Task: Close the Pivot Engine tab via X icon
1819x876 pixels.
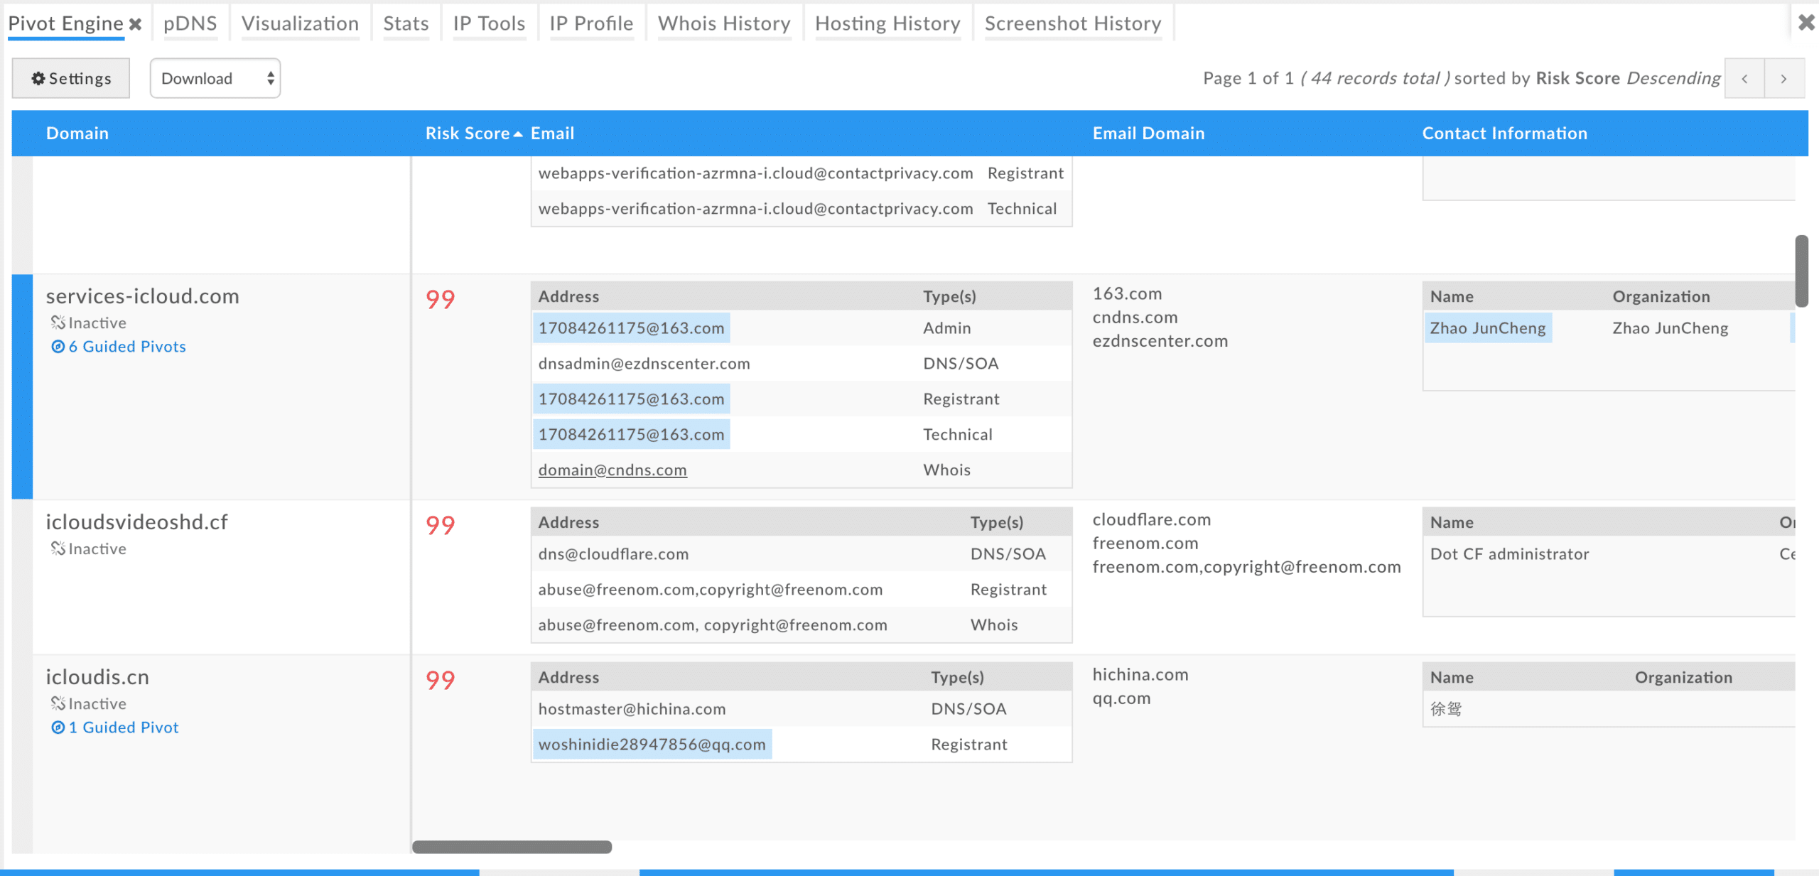Action: tap(135, 24)
